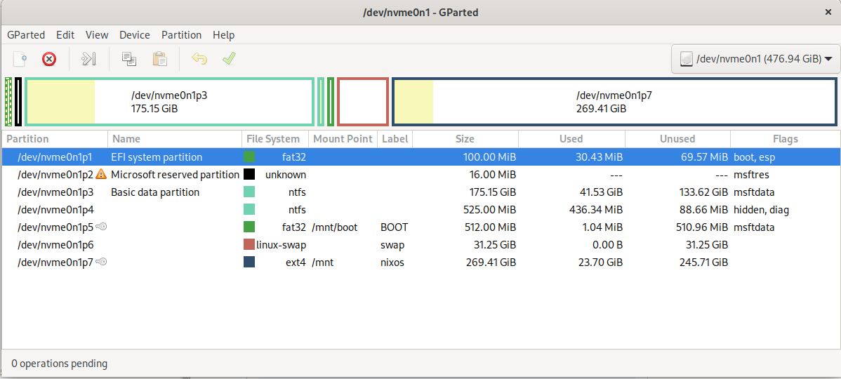This screenshot has width=841, height=379.
Task: Click the key lock icon beside nvme0n1p7
Action: click(x=101, y=262)
